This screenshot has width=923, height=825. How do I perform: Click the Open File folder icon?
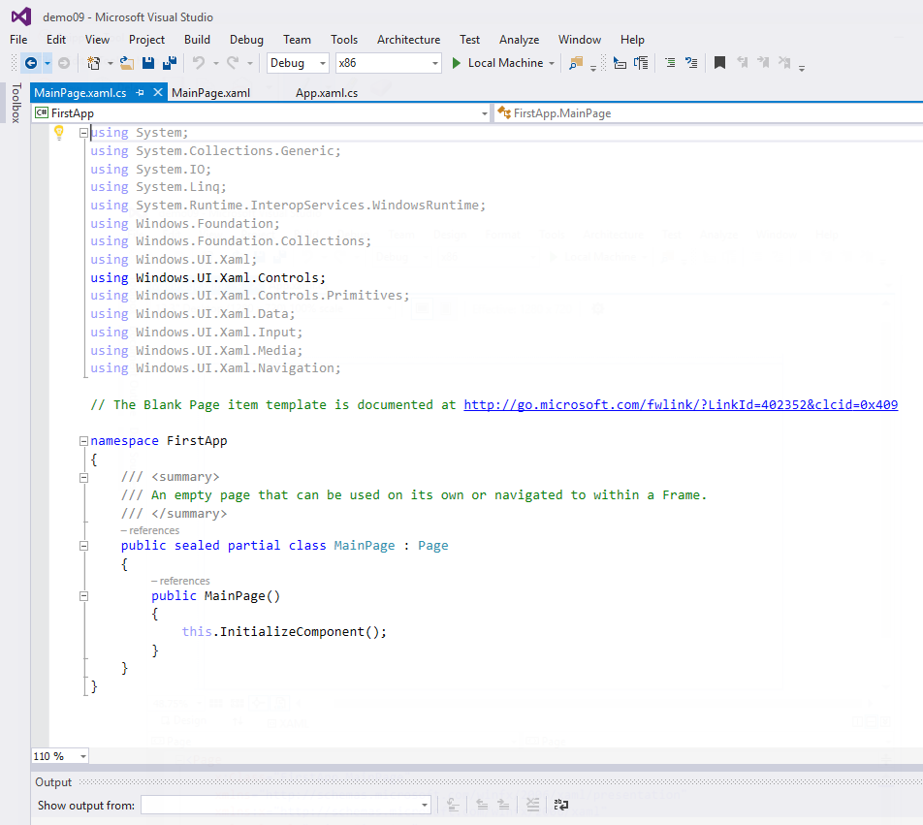[127, 63]
